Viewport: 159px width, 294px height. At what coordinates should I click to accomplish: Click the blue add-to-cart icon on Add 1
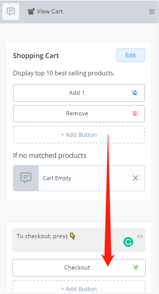coord(135,93)
